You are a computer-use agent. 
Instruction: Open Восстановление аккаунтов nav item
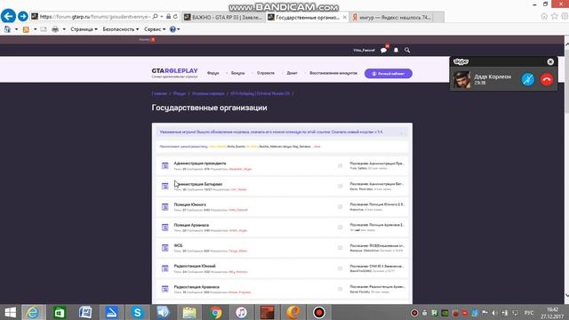click(x=333, y=73)
